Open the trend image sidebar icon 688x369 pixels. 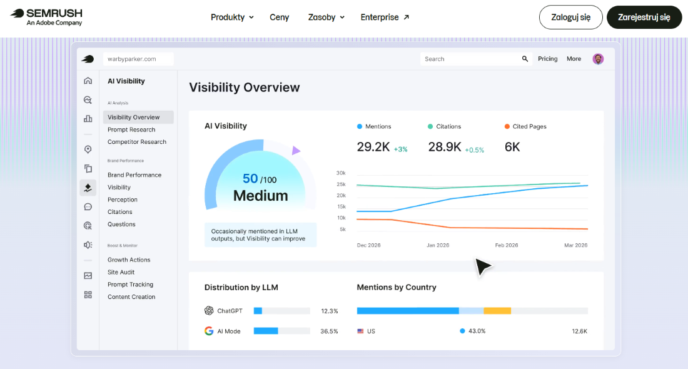tap(88, 276)
